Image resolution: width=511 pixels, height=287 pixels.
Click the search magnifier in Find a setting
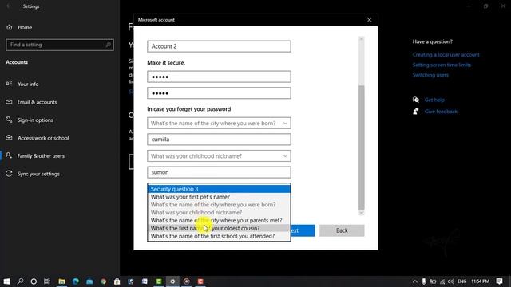[109, 45]
